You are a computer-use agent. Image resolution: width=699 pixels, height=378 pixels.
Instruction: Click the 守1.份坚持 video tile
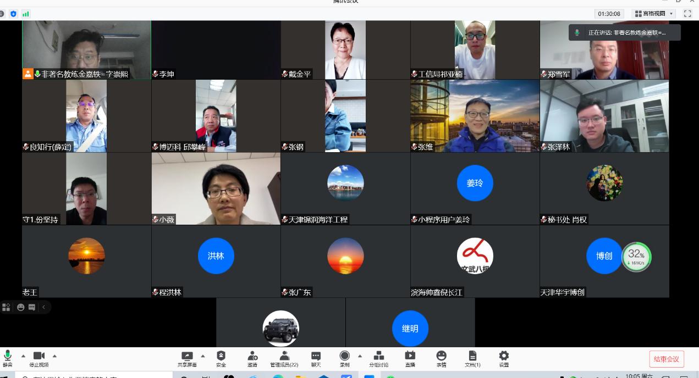pos(86,188)
